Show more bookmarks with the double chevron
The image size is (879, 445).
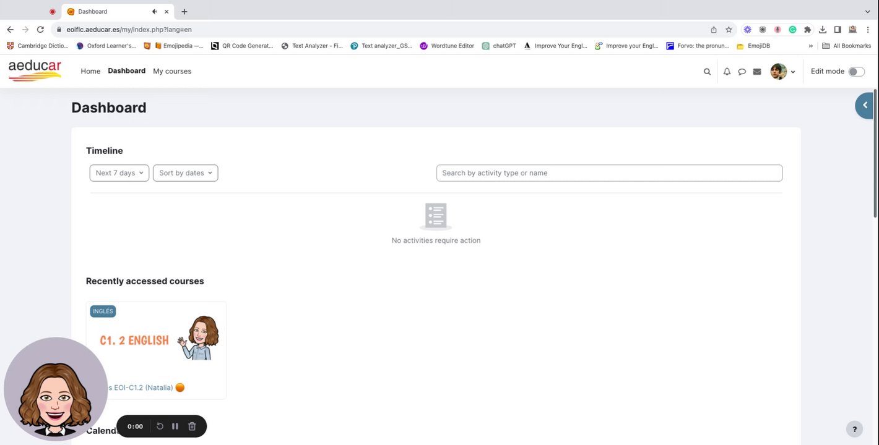tap(811, 46)
